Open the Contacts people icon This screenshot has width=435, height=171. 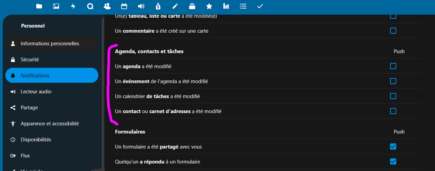click(107, 6)
